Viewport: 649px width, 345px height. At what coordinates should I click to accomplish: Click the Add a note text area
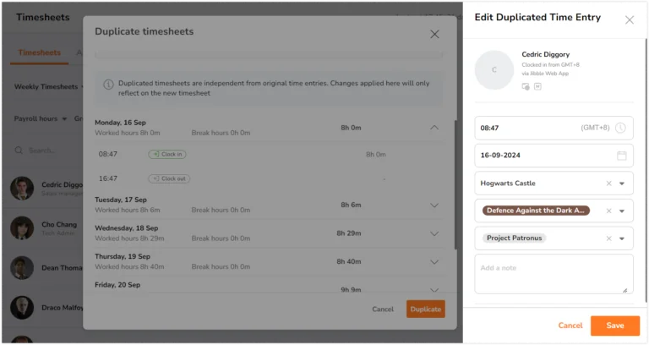point(554,274)
